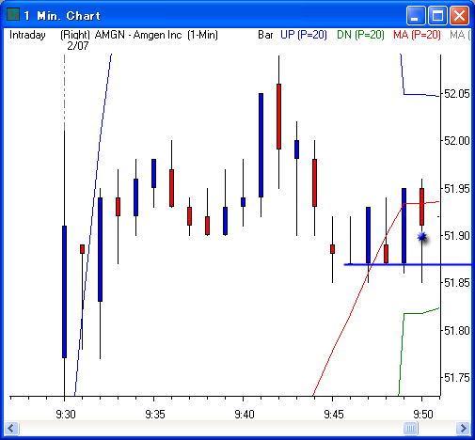Close the 1 Min. Chart window
This screenshot has height=440, width=475.
(459, 15)
